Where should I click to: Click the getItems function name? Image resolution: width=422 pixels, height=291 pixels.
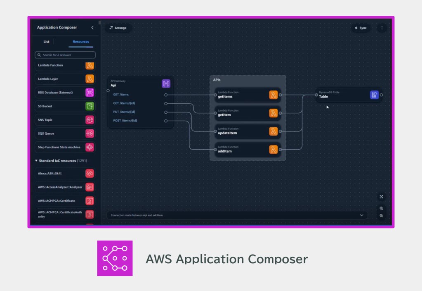pyautogui.click(x=225, y=97)
